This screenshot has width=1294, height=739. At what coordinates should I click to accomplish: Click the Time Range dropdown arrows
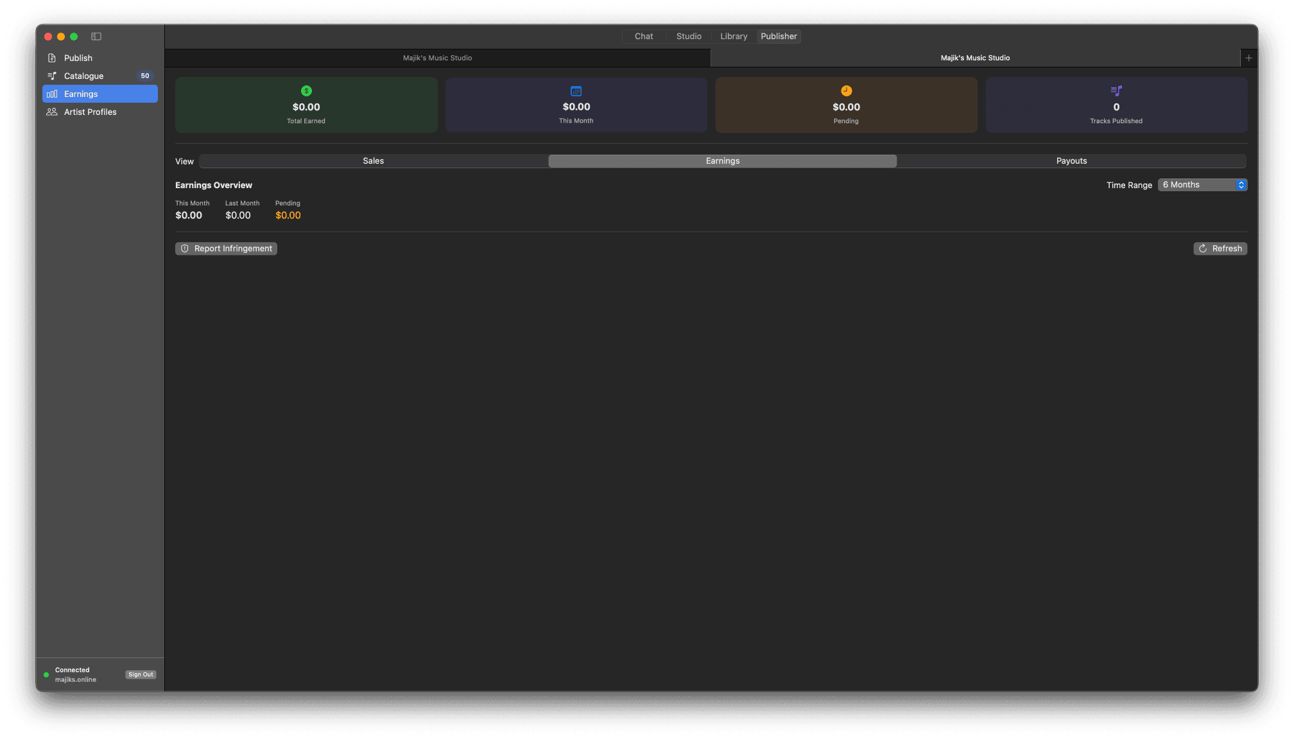pos(1241,185)
